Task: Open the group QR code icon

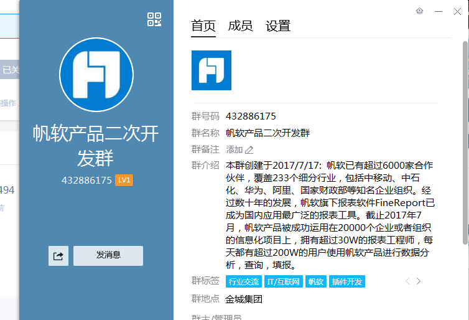Action: [x=154, y=19]
